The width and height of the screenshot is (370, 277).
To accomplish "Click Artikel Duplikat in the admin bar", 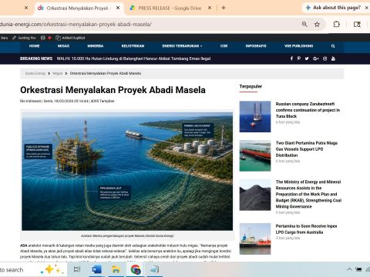I will click(70, 38).
